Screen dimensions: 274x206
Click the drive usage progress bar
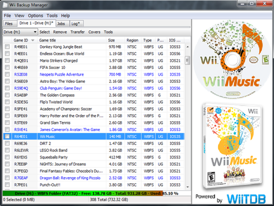[96, 193]
